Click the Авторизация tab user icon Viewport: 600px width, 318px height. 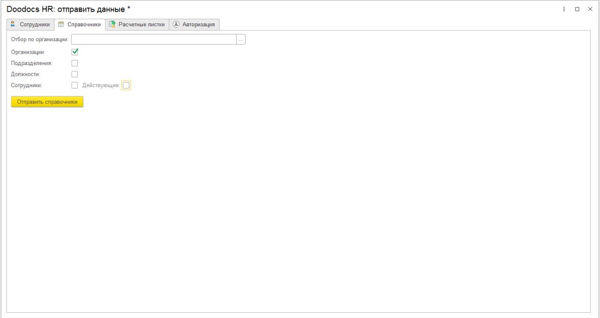pos(176,24)
